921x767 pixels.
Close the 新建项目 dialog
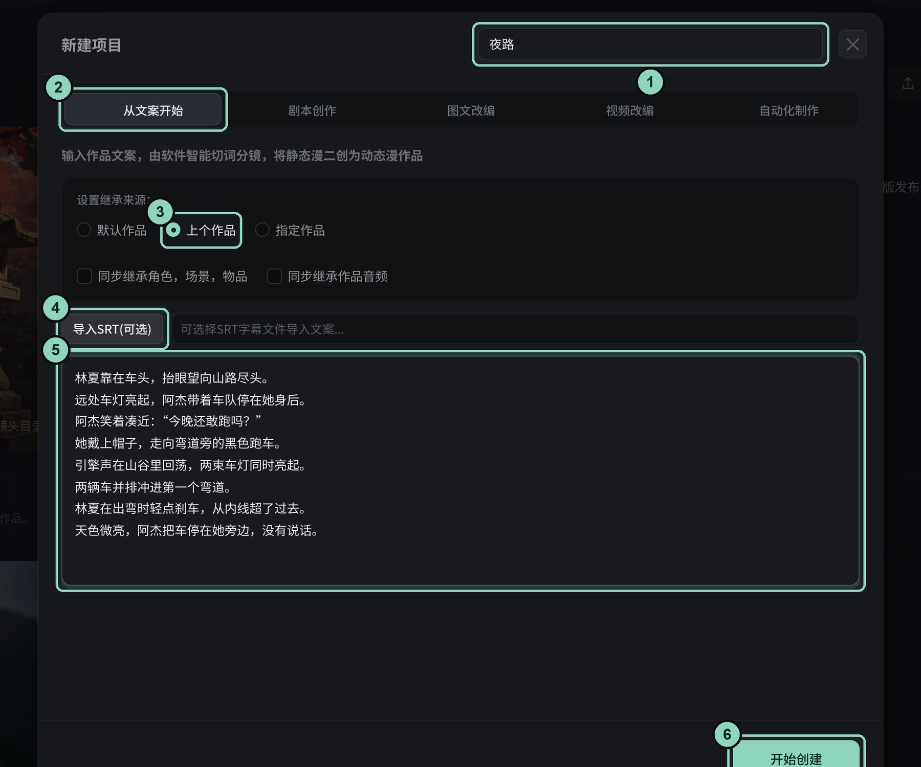tap(852, 44)
